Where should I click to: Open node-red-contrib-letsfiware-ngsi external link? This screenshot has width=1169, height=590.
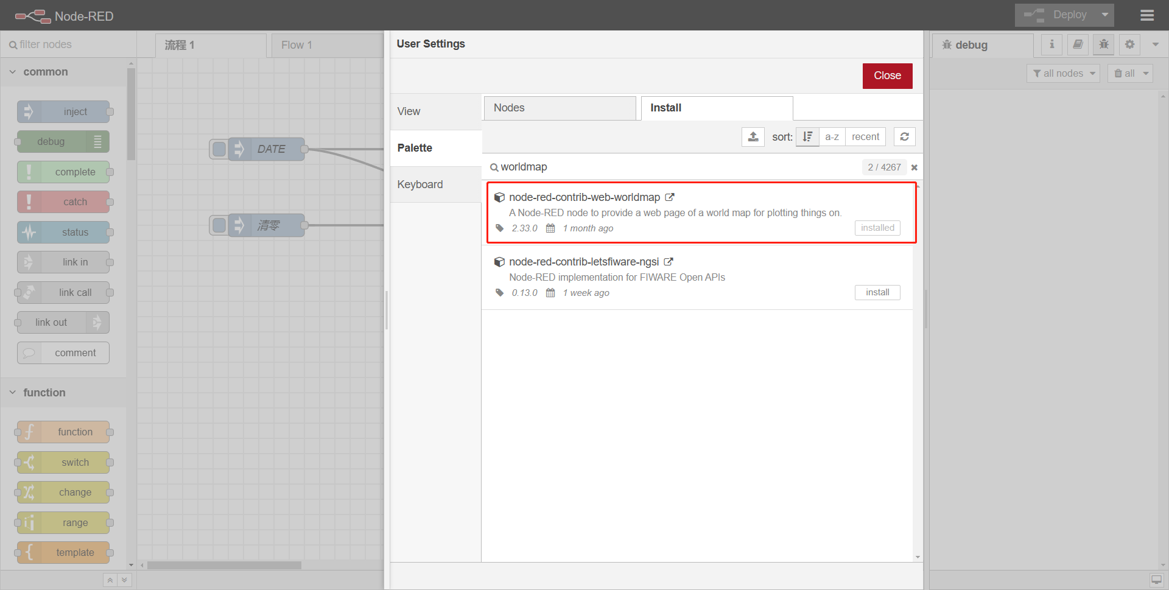669,262
